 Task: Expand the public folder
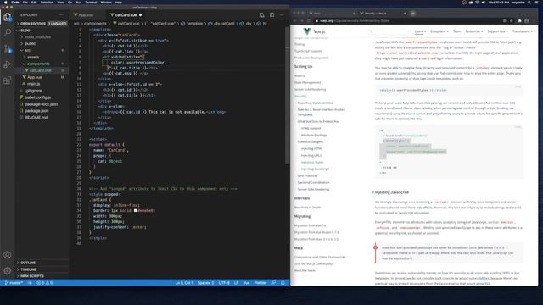pyautogui.click(x=42, y=43)
